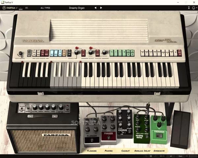Select the Flanger effect slot label
198x158 pixels.
coord(92,151)
